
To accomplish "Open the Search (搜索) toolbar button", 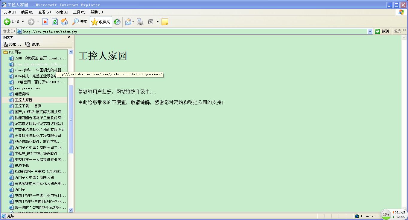I will pos(80,22).
